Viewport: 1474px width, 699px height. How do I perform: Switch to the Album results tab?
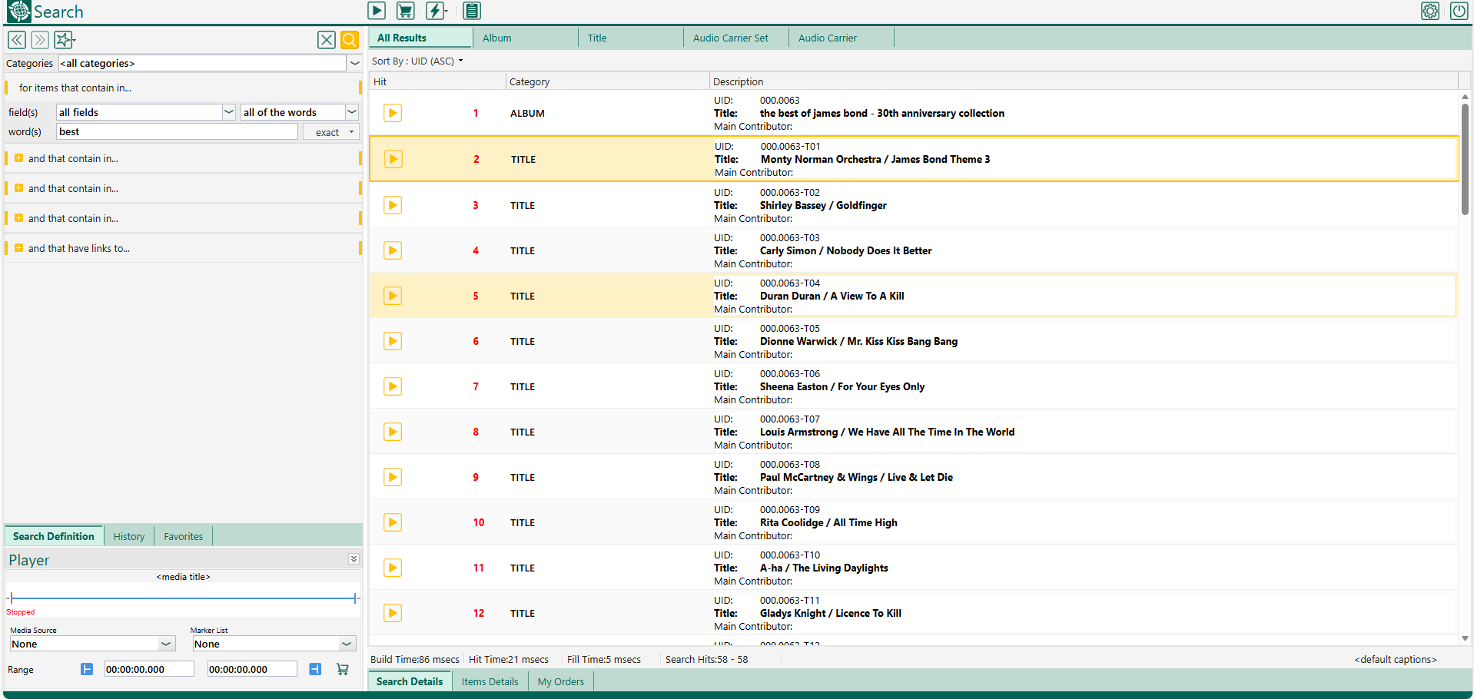tap(497, 38)
